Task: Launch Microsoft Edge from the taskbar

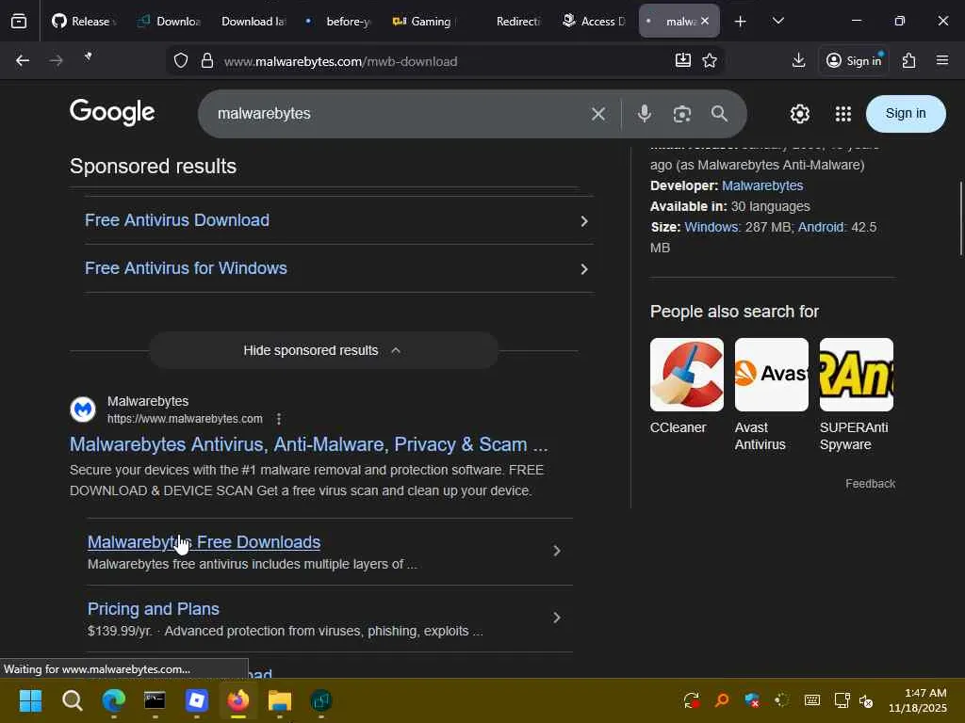Action: click(x=114, y=700)
